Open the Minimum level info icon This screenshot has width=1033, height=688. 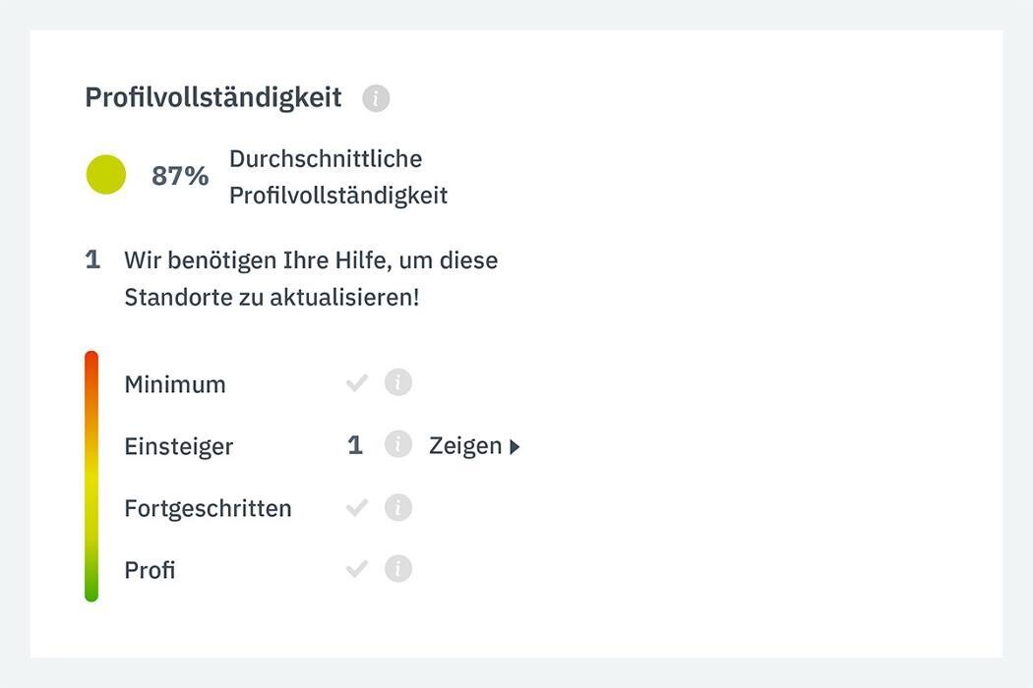[397, 382]
